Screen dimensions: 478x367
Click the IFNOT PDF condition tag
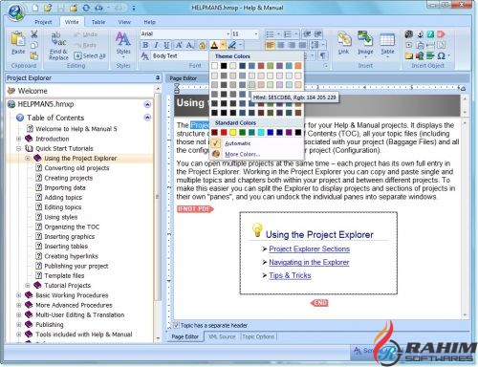(195, 209)
